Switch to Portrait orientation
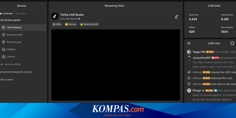Viewport: 236px width, 118px height. click(x=21, y=13)
